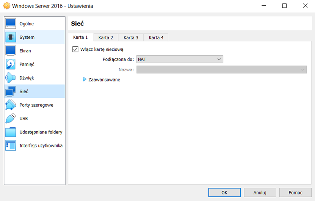Open the USB plug icon
315x201 pixels.
11,119
